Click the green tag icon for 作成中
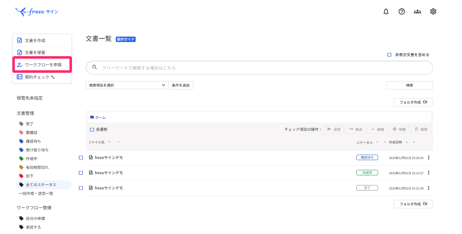 click(x=21, y=159)
